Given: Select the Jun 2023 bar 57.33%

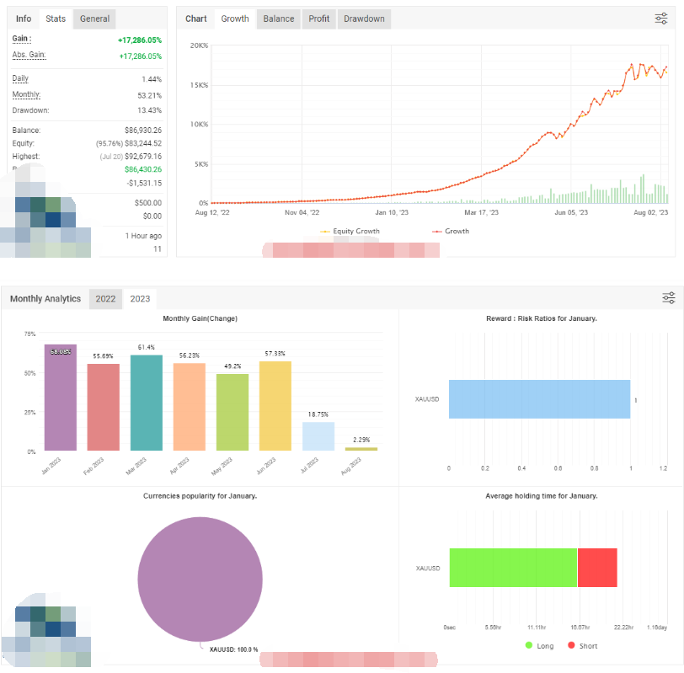Looking at the screenshot, I should (275, 406).
